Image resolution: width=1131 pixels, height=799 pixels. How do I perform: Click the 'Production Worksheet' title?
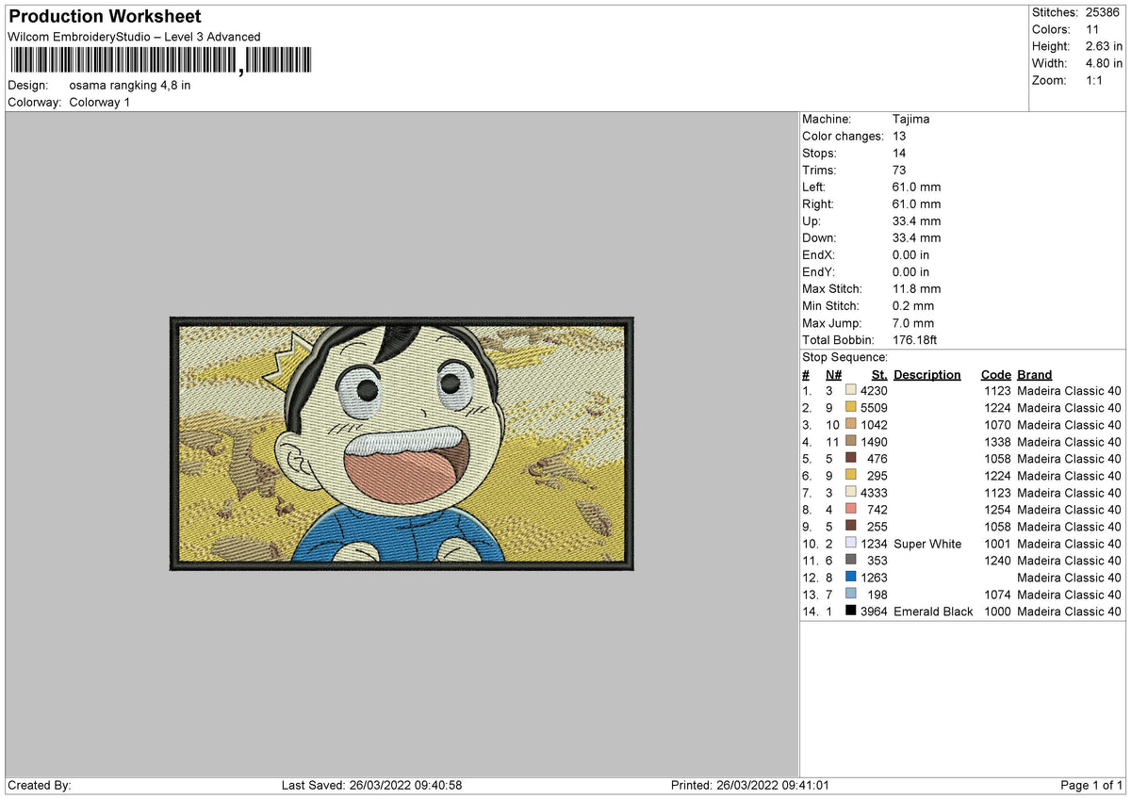pos(105,17)
